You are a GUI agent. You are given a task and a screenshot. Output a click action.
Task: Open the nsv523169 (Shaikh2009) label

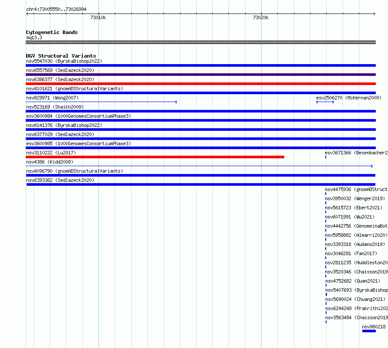tap(55, 107)
